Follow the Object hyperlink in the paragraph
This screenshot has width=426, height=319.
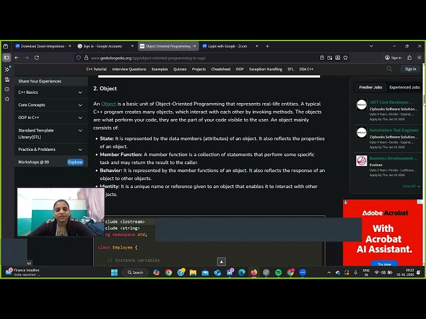[x=108, y=104]
